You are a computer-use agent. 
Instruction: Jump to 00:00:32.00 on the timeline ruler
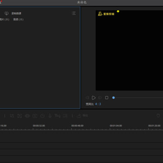click(x=39, y=126)
